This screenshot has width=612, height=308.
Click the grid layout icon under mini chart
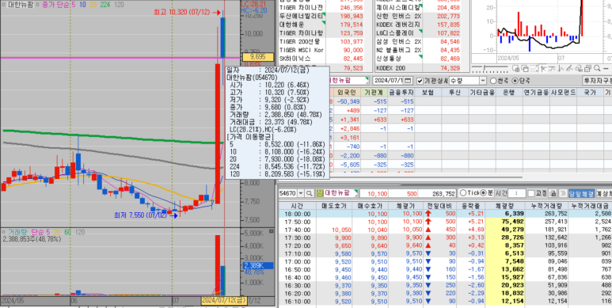pyautogui.click(x=515, y=68)
